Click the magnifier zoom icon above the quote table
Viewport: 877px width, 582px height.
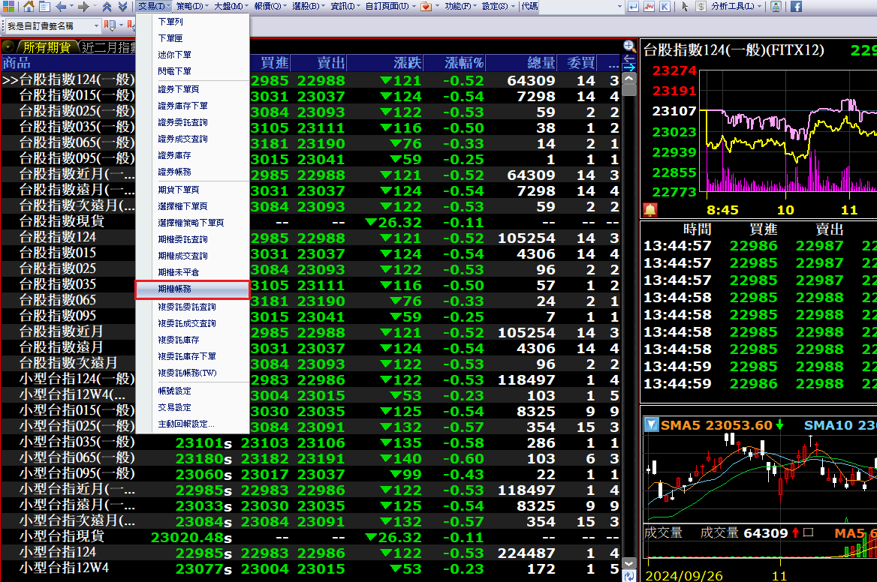pos(629,46)
